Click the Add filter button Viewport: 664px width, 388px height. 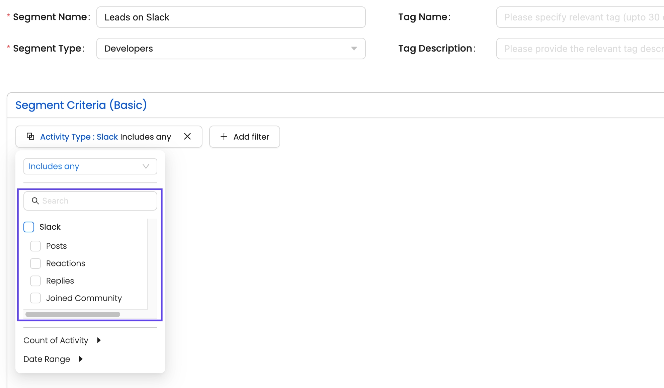(244, 137)
